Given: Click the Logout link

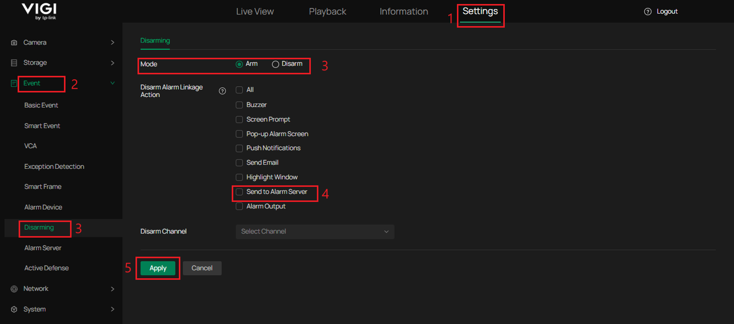Looking at the screenshot, I should [x=667, y=12].
